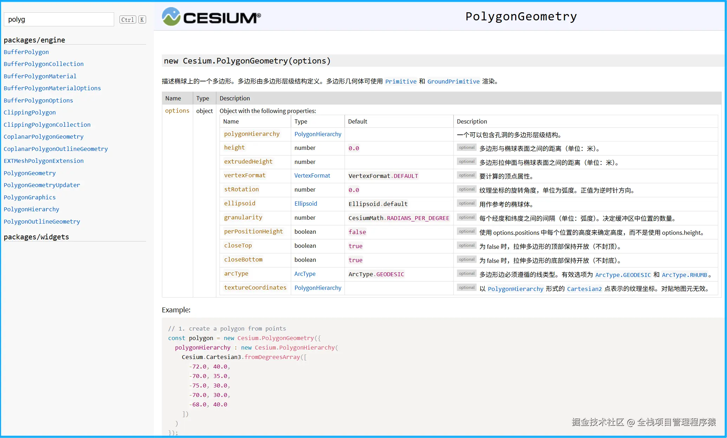The height and width of the screenshot is (438, 727).
Task: Click the 'perPositionHeight' property name
Action: [253, 231]
